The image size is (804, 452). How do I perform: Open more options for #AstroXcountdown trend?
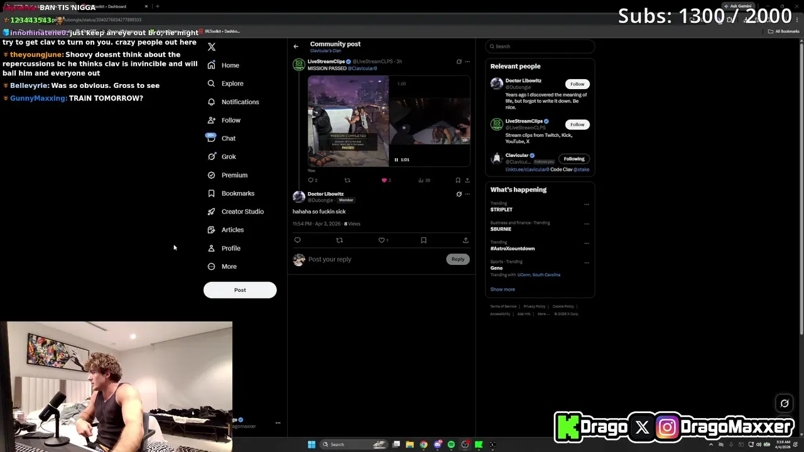[x=587, y=243]
